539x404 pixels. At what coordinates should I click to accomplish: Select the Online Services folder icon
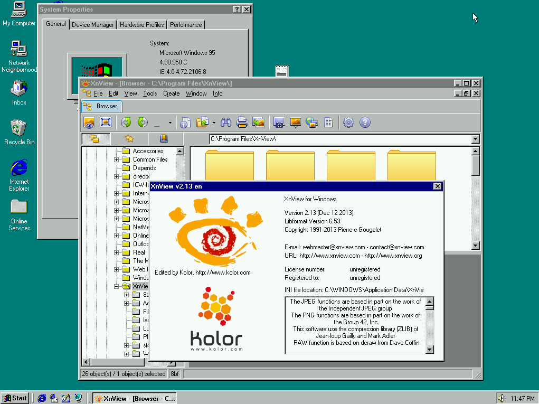pos(19,215)
